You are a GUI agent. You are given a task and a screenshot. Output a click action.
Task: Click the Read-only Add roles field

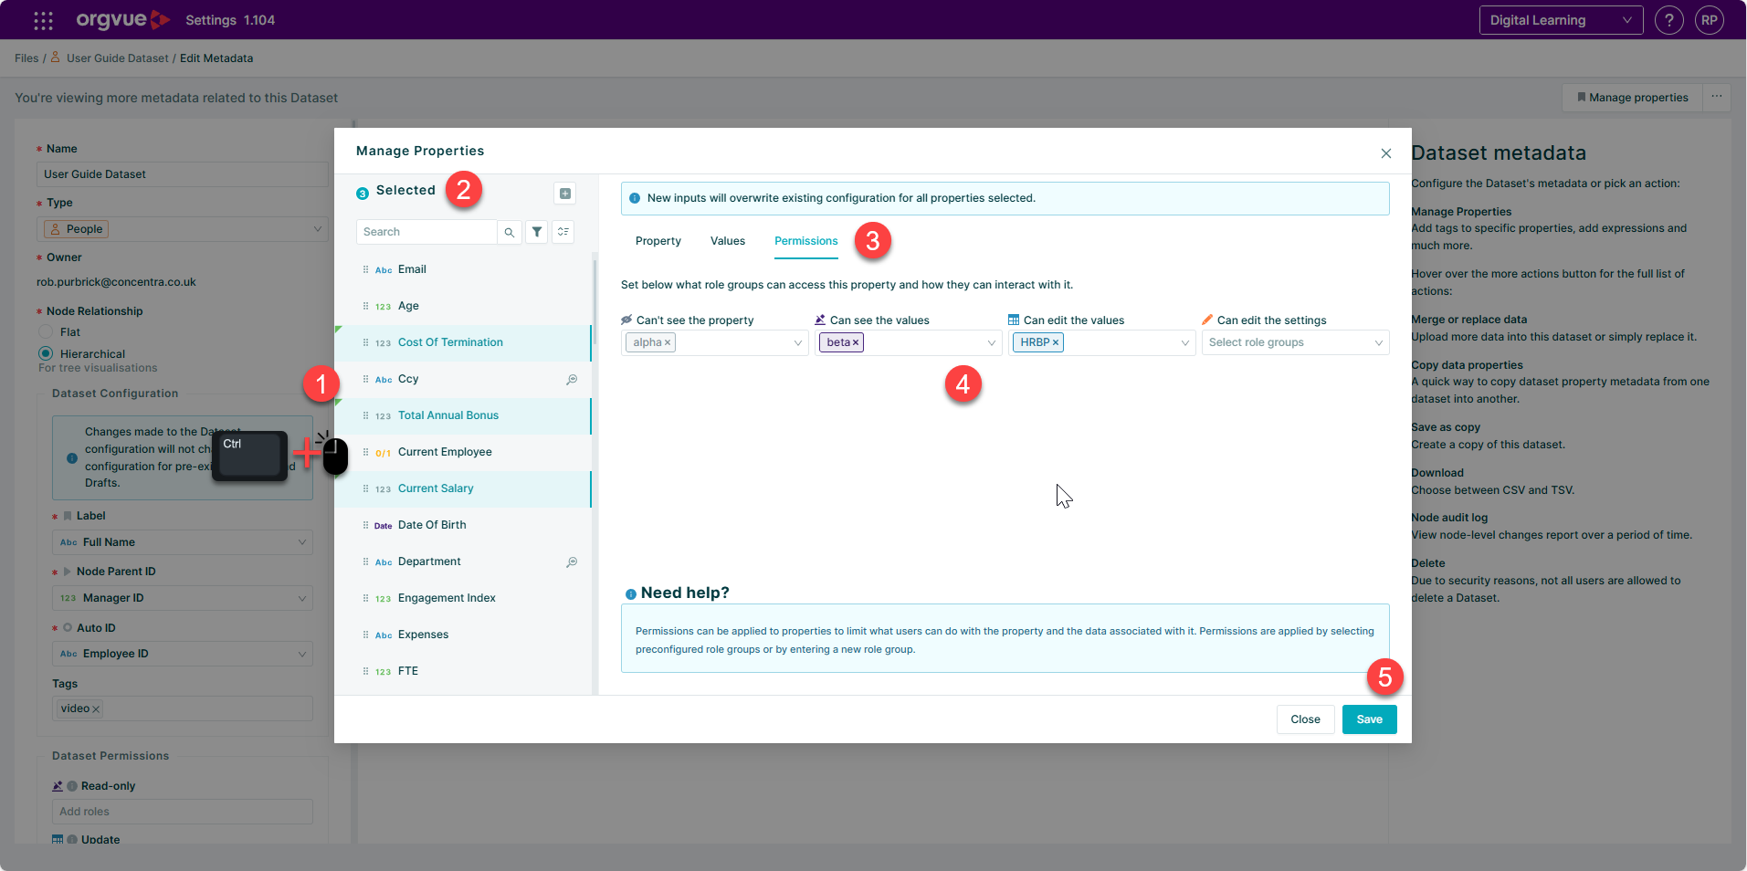(x=183, y=812)
